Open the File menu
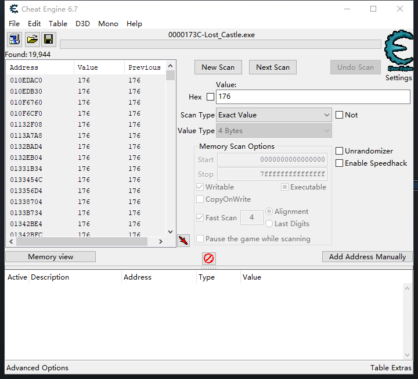 [14, 24]
